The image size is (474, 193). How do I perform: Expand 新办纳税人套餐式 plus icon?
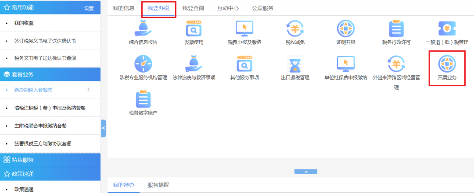point(88,89)
